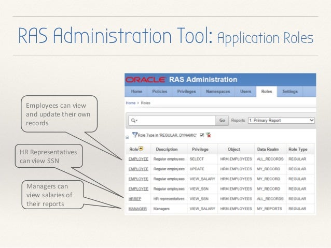
Task: Click ALL_RECORDS cell in HRREP row
Action: [270, 199]
